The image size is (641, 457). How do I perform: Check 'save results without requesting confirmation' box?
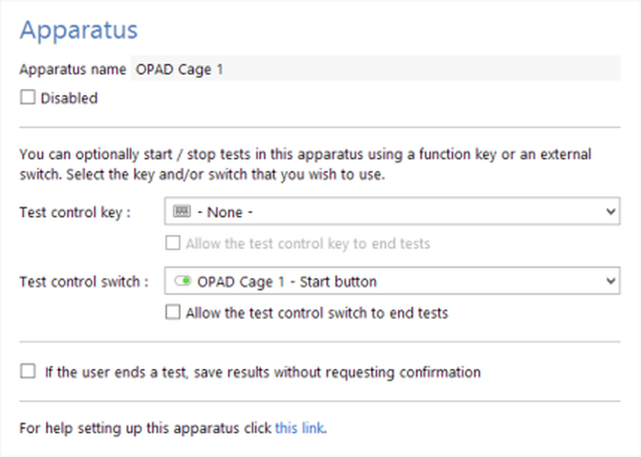(x=28, y=371)
